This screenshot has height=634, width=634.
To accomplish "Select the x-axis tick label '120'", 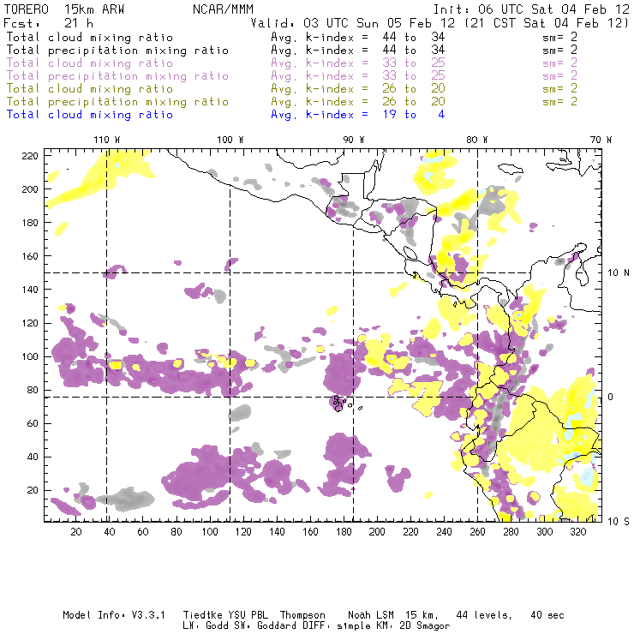I will pyautogui.click(x=243, y=532).
